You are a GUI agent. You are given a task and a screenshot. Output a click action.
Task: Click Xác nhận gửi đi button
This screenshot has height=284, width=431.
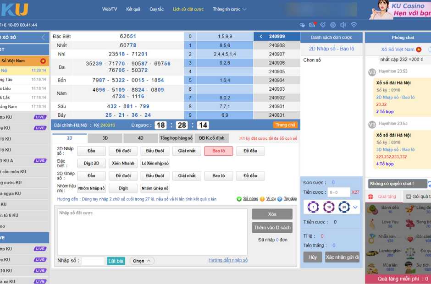pyautogui.click(x=342, y=257)
